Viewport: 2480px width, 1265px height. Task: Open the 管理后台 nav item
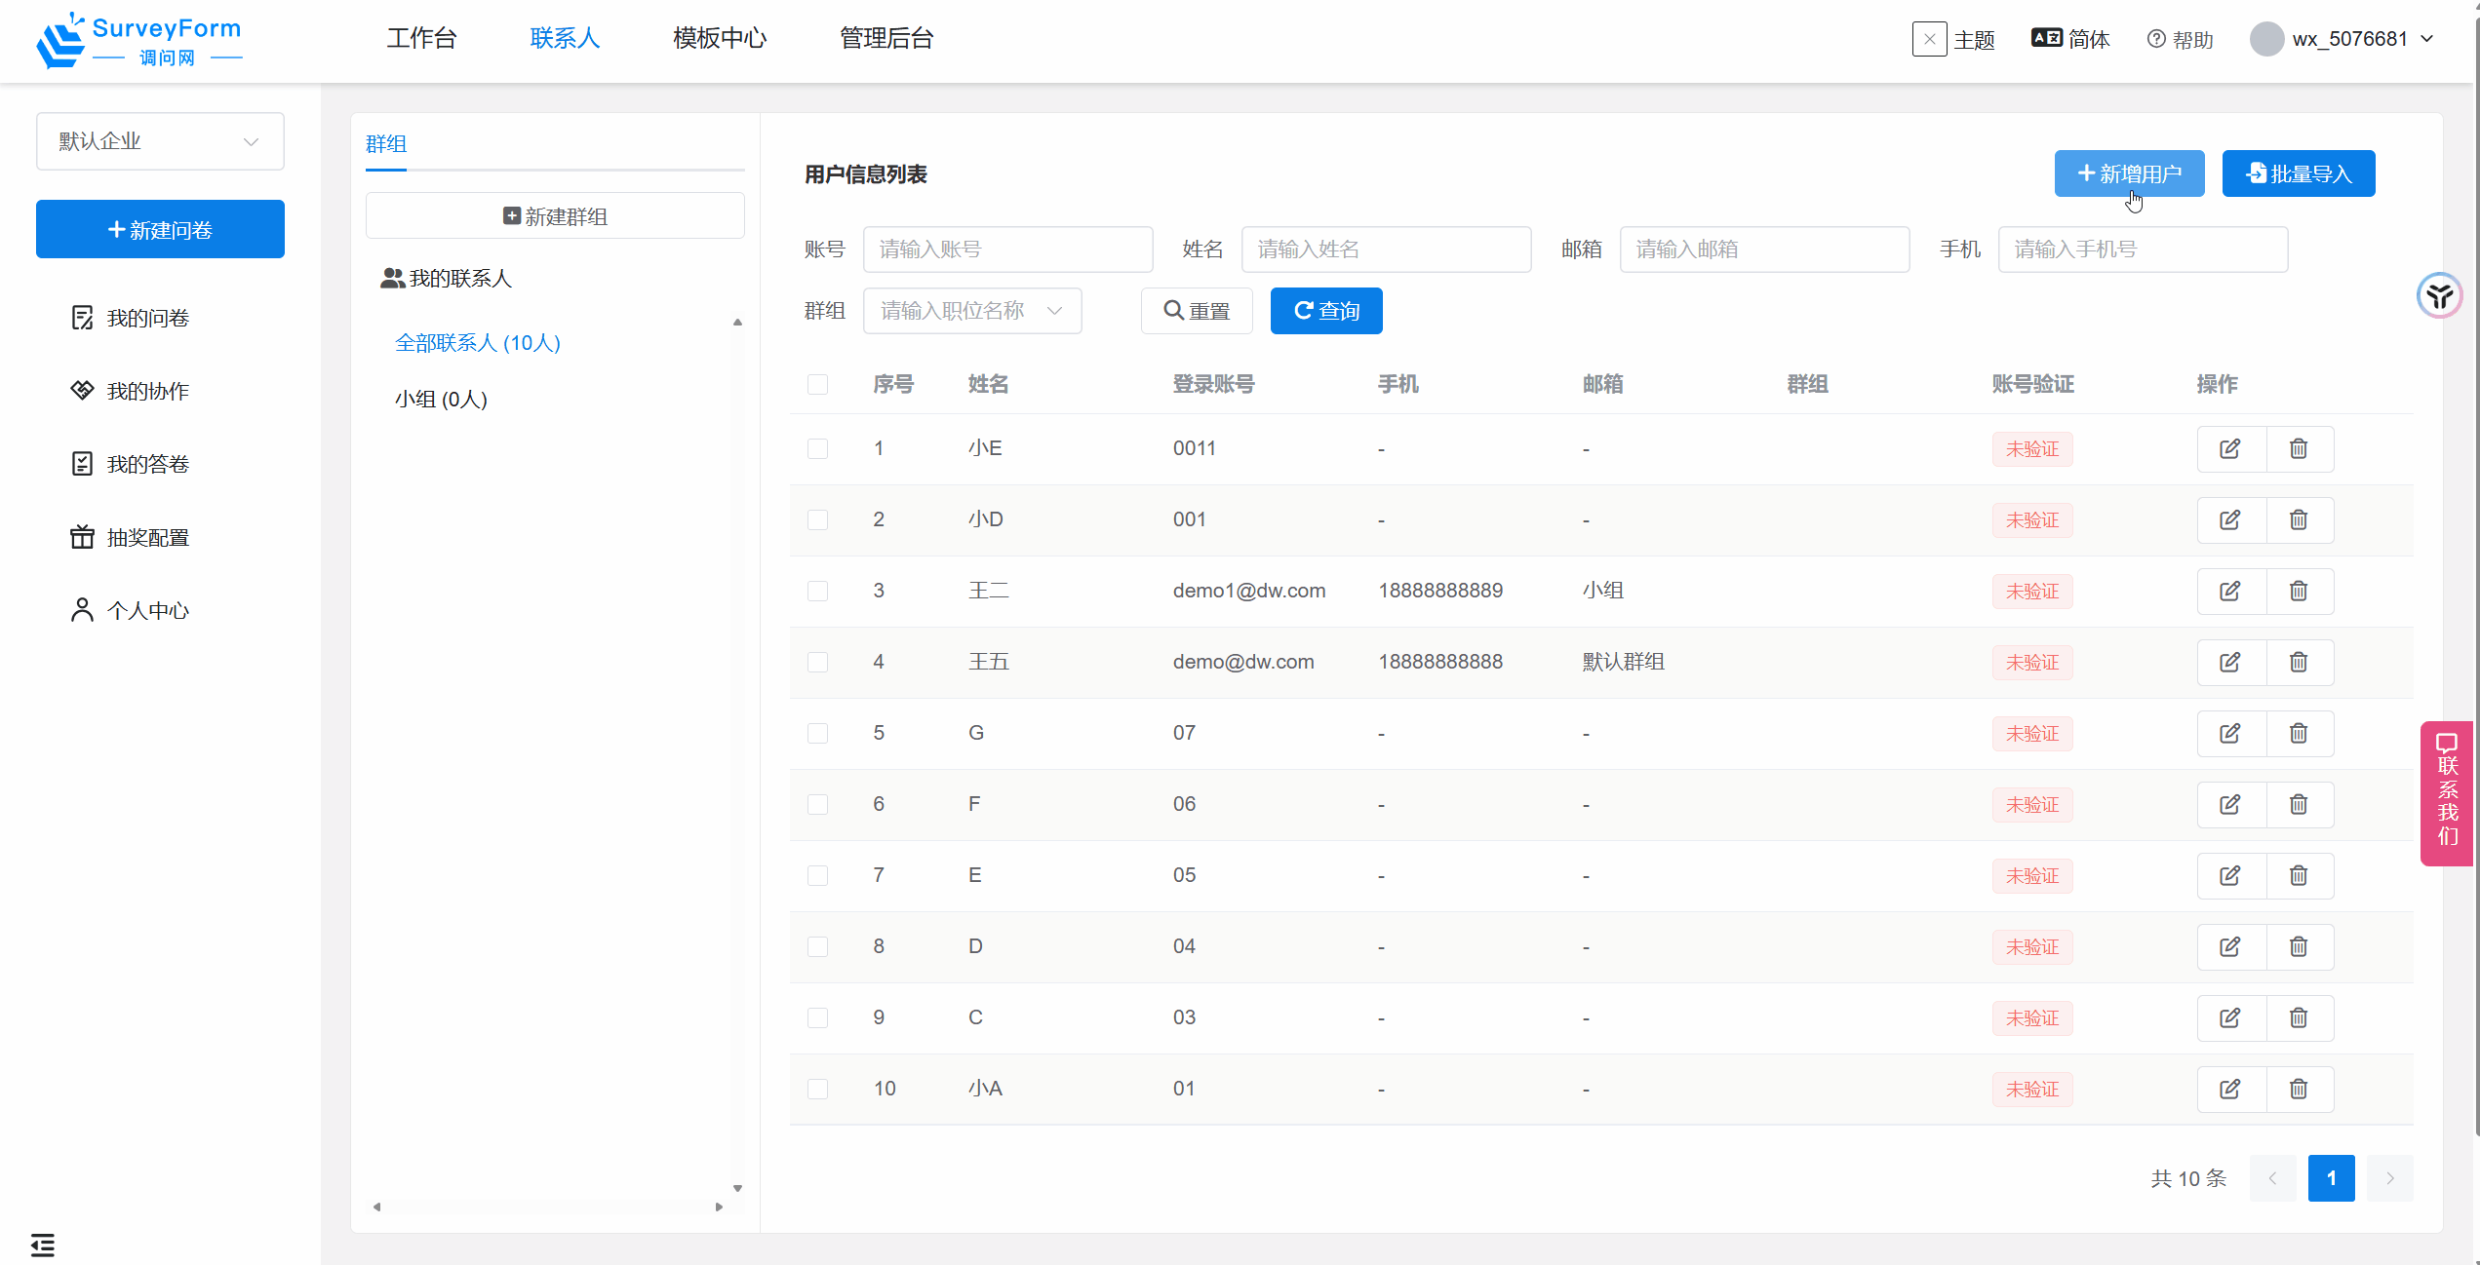coord(886,38)
